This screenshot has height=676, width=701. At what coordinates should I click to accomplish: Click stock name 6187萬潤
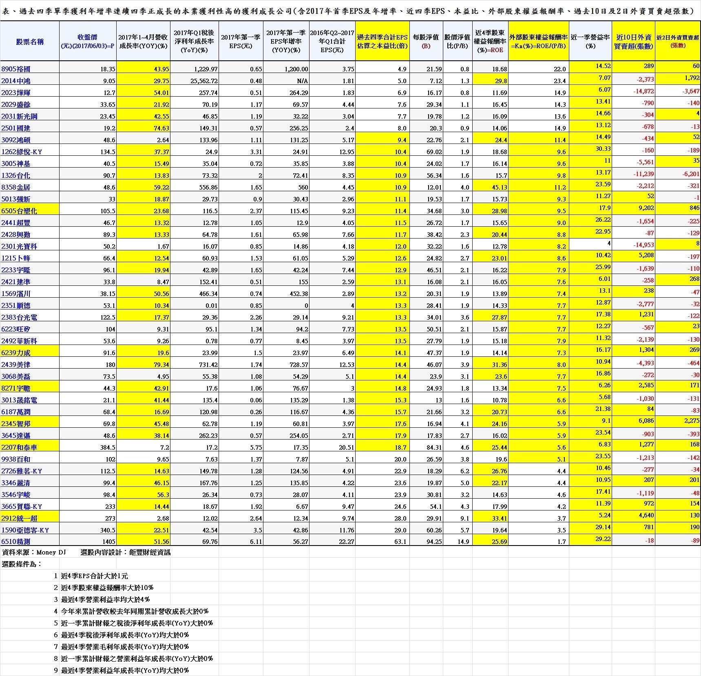pos(15,412)
